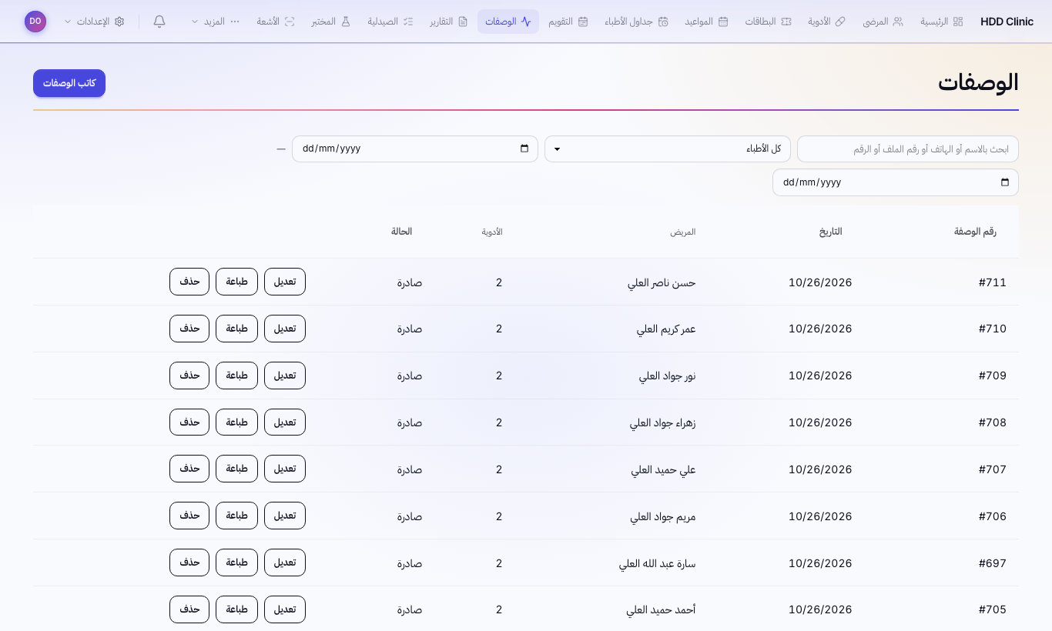Screen dimensions: 1052x631
Task: Delete prescription #707 with حذف
Action: 189,469
